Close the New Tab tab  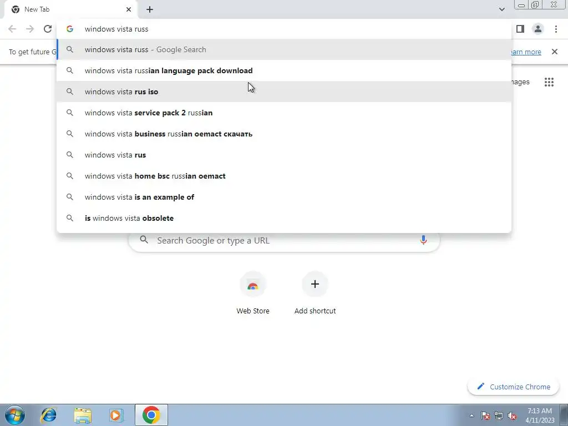(129, 9)
